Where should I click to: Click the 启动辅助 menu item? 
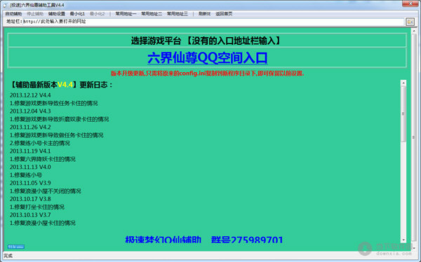point(13,14)
